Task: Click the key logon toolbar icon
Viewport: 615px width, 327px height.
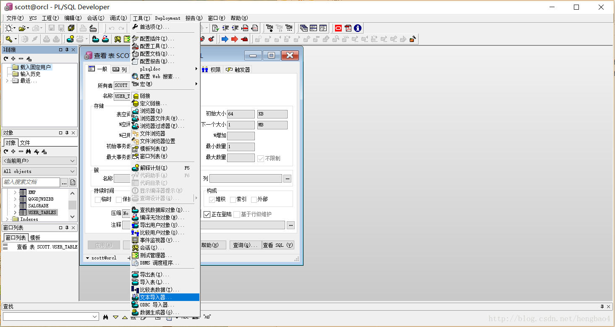Action: (x=9, y=39)
